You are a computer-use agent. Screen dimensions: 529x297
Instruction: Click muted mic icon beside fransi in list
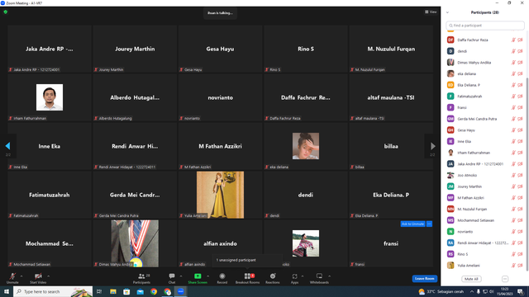pyautogui.click(x=513, y=107)
